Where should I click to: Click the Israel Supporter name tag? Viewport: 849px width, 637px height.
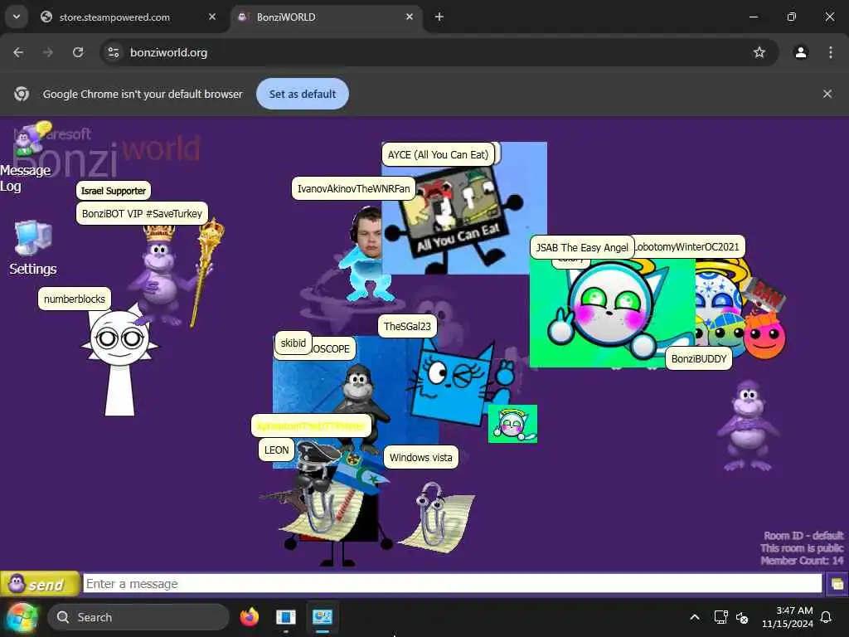(113, 191)
